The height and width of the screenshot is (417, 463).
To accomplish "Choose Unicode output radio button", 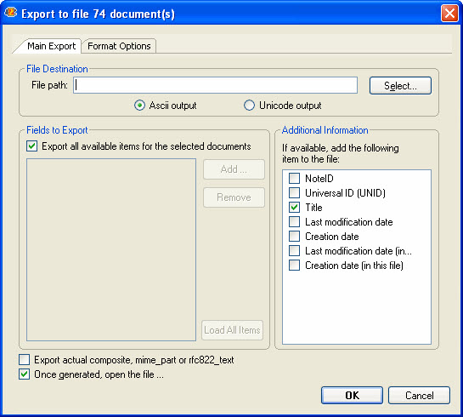I will point(249,106).
